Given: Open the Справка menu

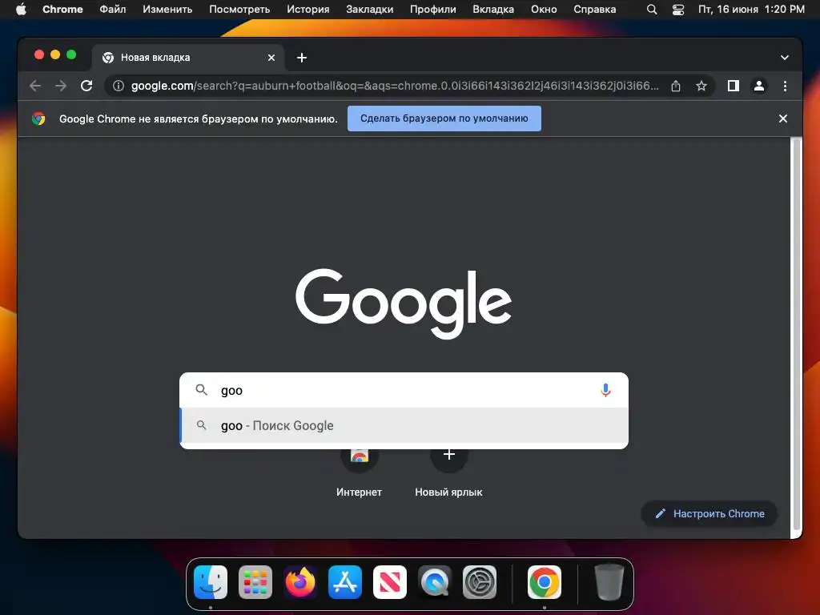Looking at the screenshot, I should (595, 10).
